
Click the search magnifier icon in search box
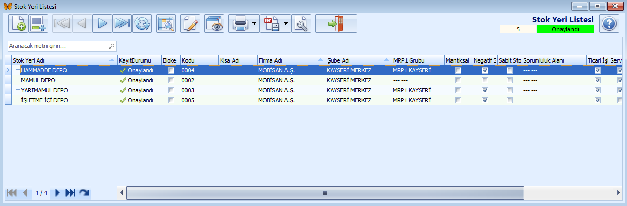[112, 46]
